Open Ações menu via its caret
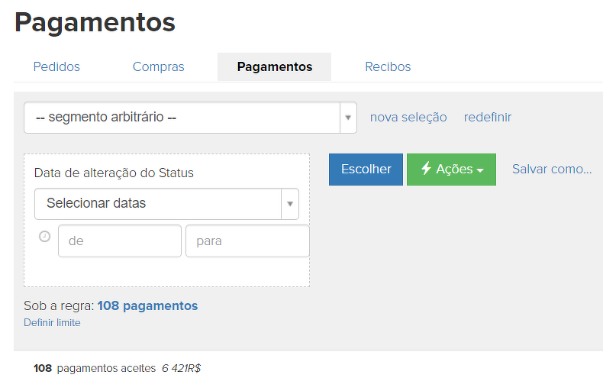Screen dimensions: 603x378 point(480,170)
